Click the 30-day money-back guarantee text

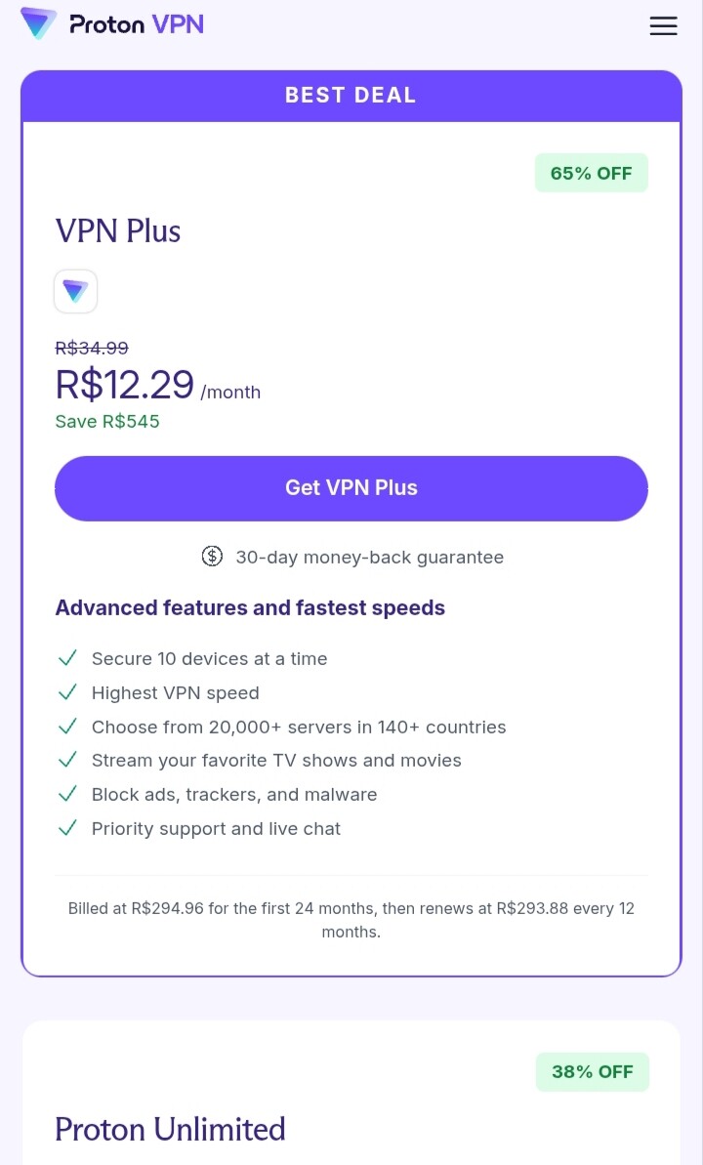(x=369, y=558)
